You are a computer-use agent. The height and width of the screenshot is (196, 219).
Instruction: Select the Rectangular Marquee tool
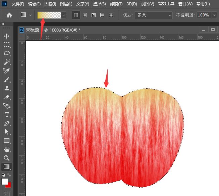coord(7,45)
